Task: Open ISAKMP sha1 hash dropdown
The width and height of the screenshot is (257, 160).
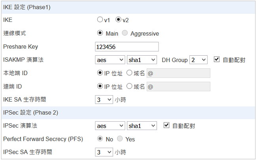Action: 142,60
